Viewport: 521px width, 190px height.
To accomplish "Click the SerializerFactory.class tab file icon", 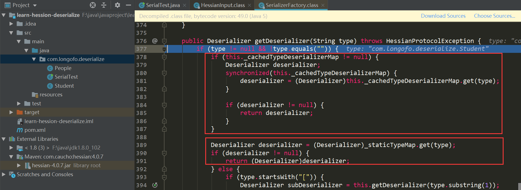I will click(261, 5).
